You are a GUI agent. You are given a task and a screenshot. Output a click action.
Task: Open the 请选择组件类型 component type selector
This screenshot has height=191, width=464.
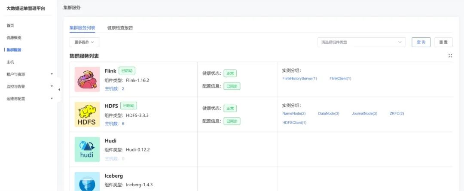(x=361, y=42)
